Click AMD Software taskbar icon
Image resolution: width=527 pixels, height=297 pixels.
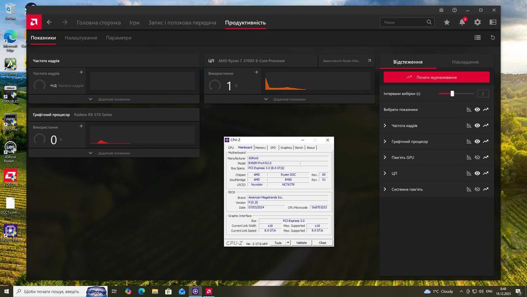point(209,291)
